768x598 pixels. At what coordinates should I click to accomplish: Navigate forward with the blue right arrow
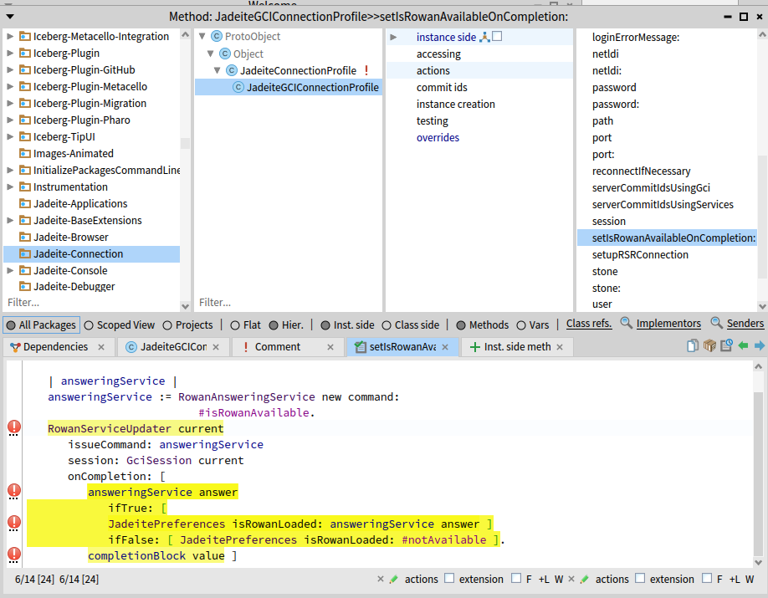tap(759, 346)
